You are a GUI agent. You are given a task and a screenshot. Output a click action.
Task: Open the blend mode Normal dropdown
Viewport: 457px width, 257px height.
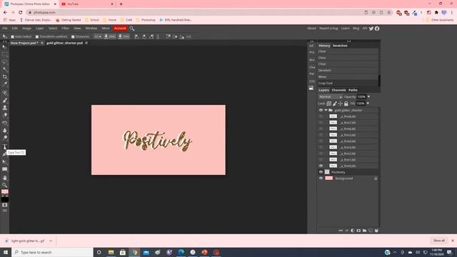[x=330, y=97]
